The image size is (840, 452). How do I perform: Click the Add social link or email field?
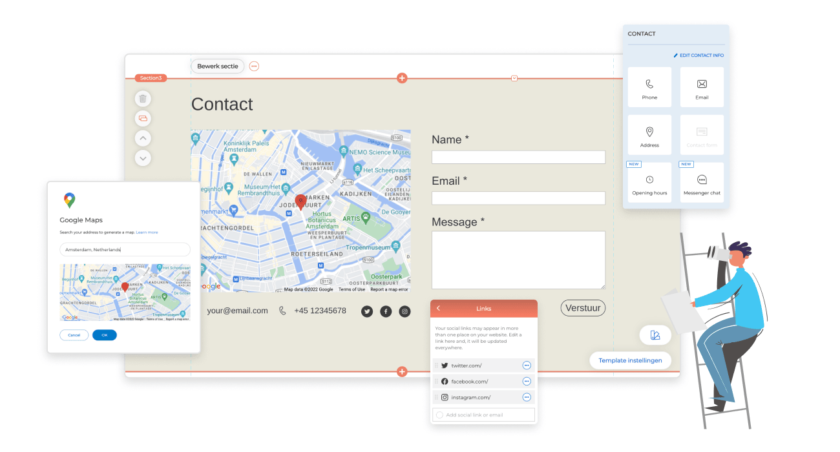483,415
